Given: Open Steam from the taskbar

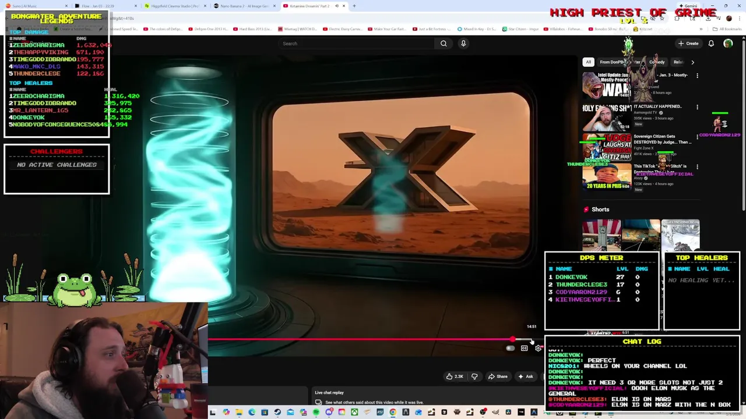Looking at the screenshot, I should tap(277, 413).
